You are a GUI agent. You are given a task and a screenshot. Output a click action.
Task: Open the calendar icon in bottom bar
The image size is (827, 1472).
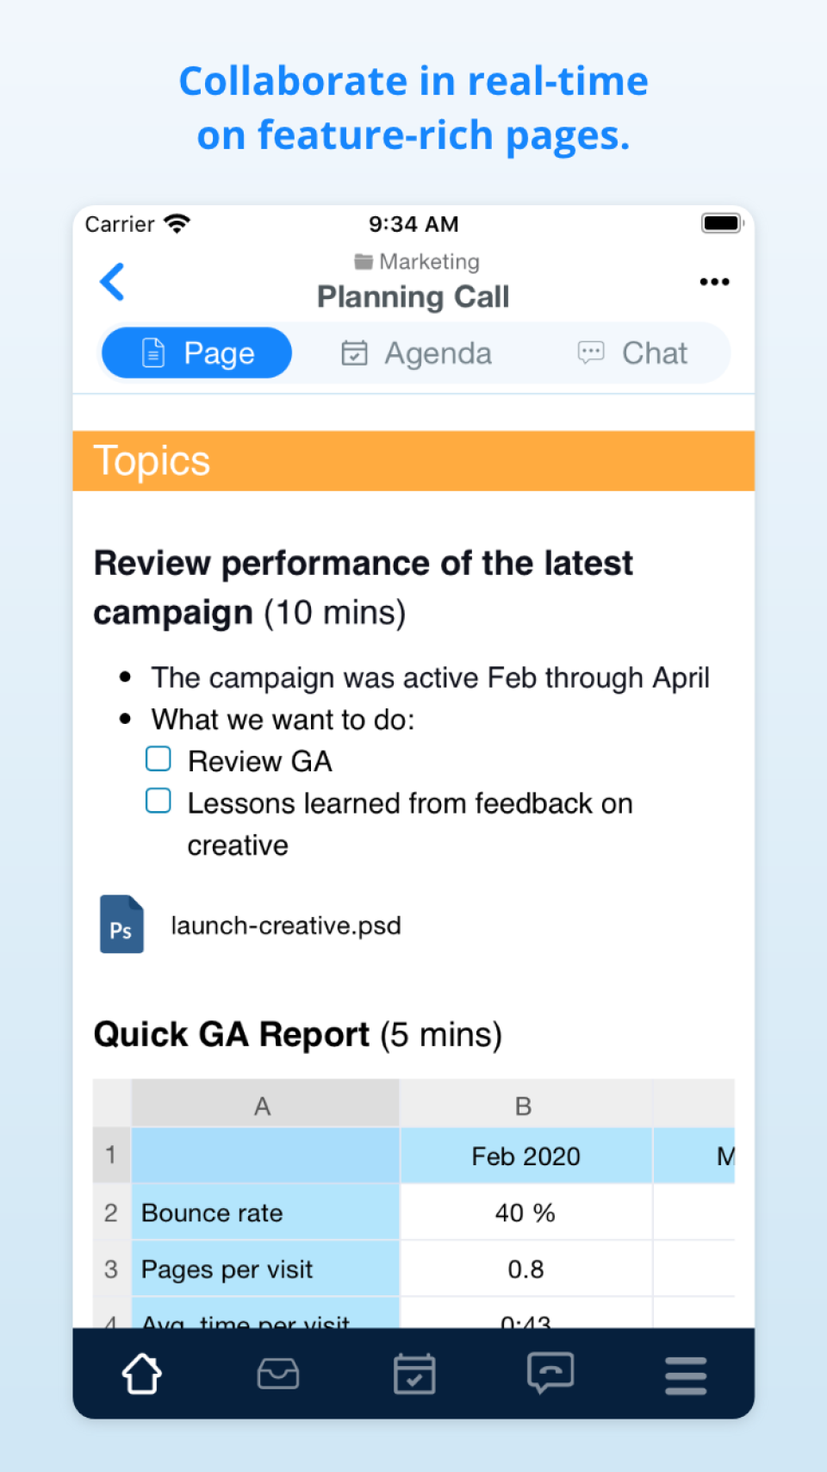(414, 1373)
